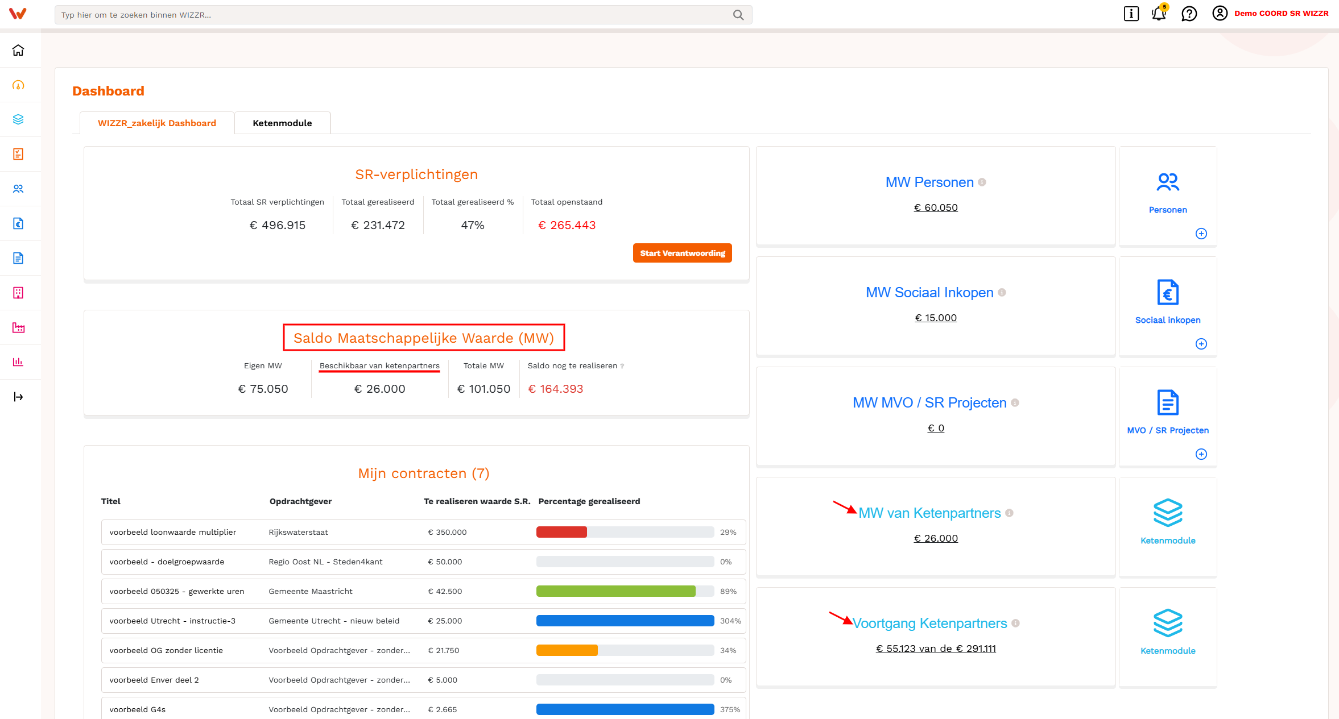Click the notifications bell icon
The height and width of the screenshot is (719, 1339).
tap(1159, 13)
